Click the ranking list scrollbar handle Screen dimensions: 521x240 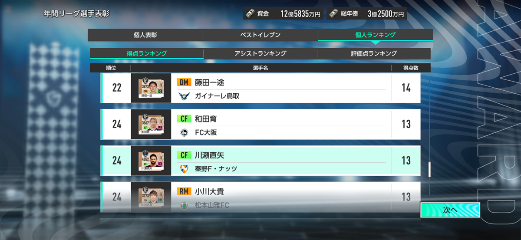point(429,169)
